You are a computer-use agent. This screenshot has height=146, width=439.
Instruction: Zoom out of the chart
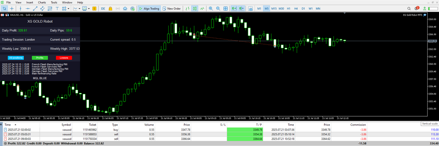[218, 8]
